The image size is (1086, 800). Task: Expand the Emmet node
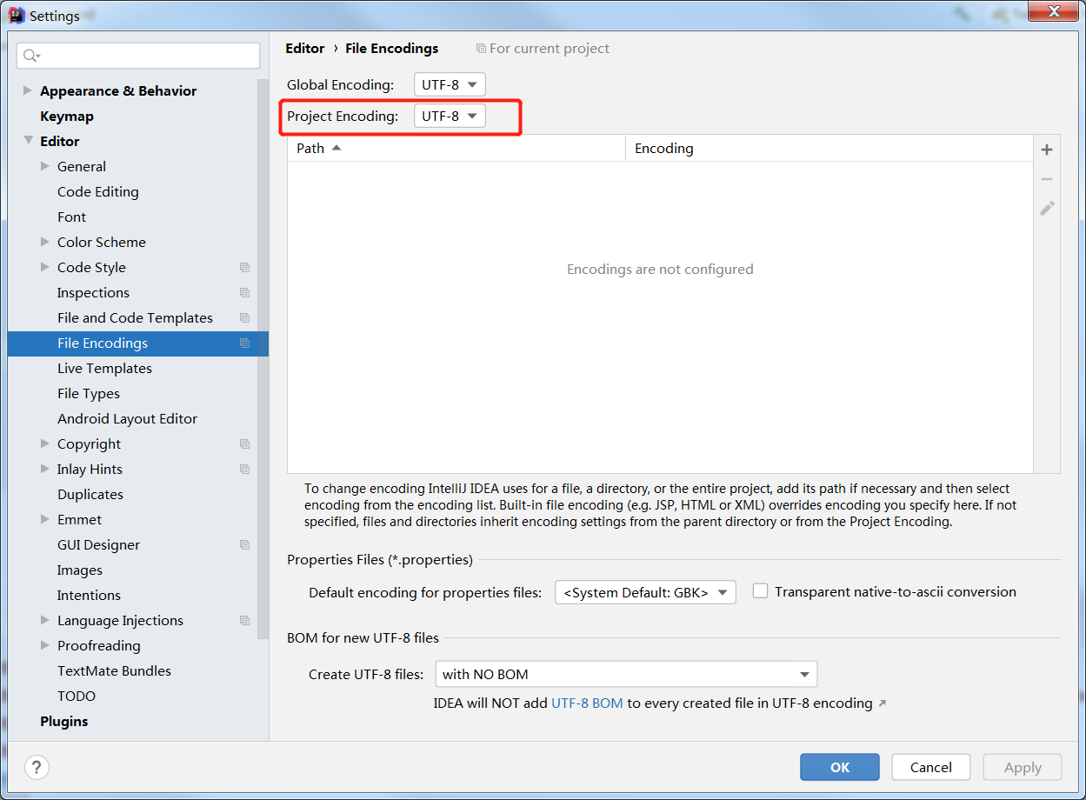pos(45,519)
